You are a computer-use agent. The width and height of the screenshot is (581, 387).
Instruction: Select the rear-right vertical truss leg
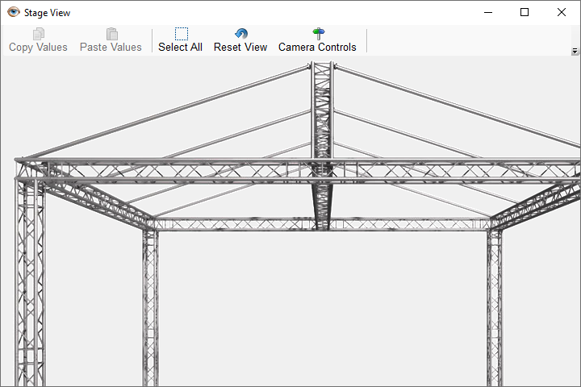494,306
